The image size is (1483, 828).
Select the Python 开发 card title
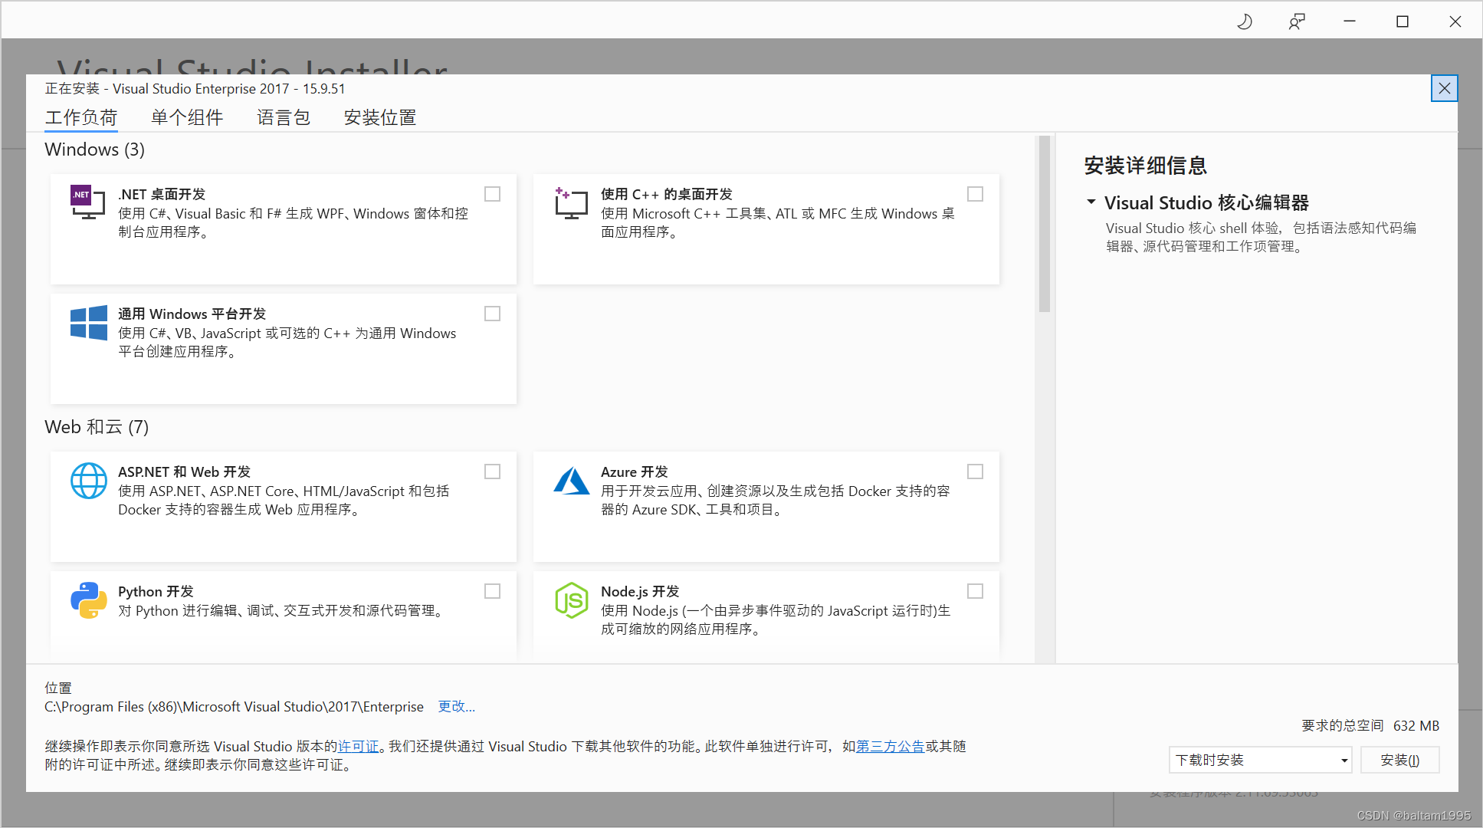coord(156,591)
